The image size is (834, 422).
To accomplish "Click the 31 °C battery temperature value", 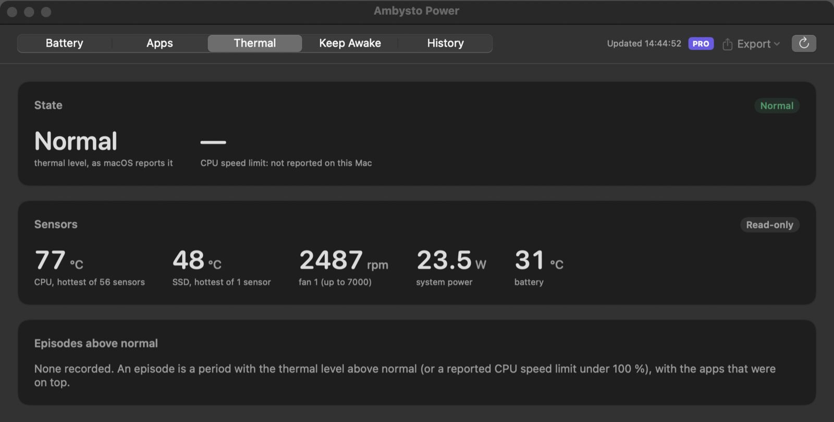I will click(x=538, y=260).
